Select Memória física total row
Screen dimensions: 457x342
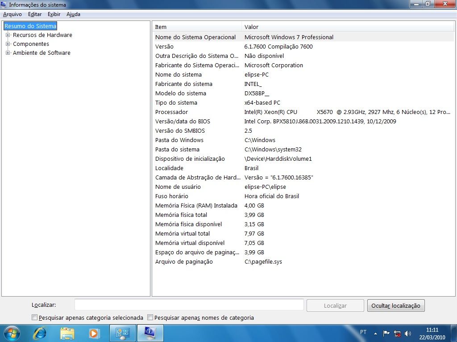[303, 215]
